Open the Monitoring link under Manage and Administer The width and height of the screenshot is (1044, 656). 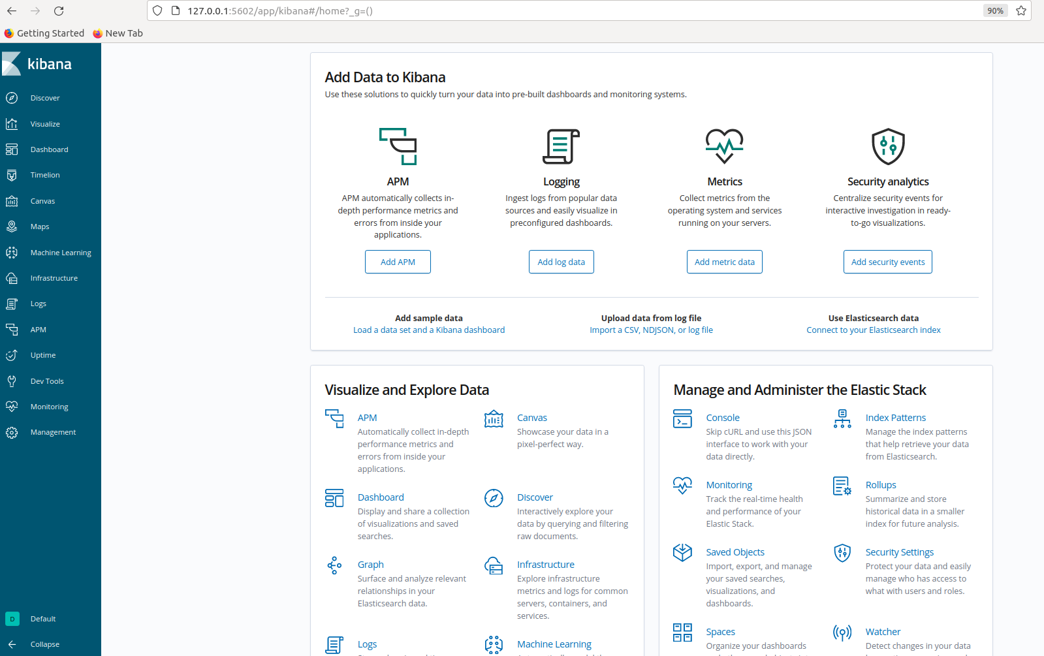[729, 485]
